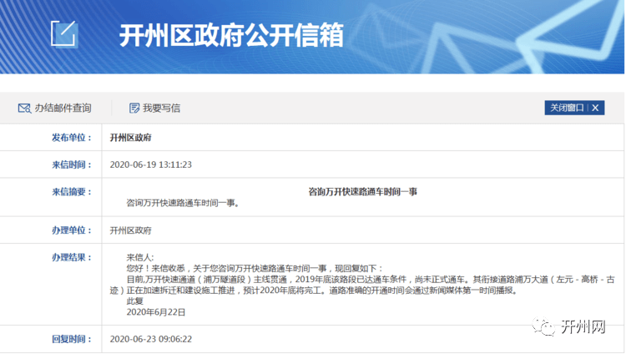
Task: Click the 2020-06-23 09:06:22 reply timestamp
Action: click(x=151, y=340)
